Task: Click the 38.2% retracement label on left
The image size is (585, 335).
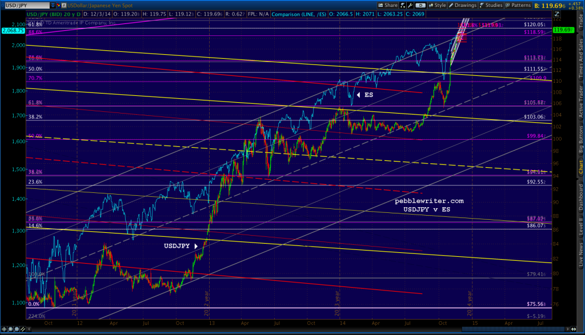Action: (35, 116)
